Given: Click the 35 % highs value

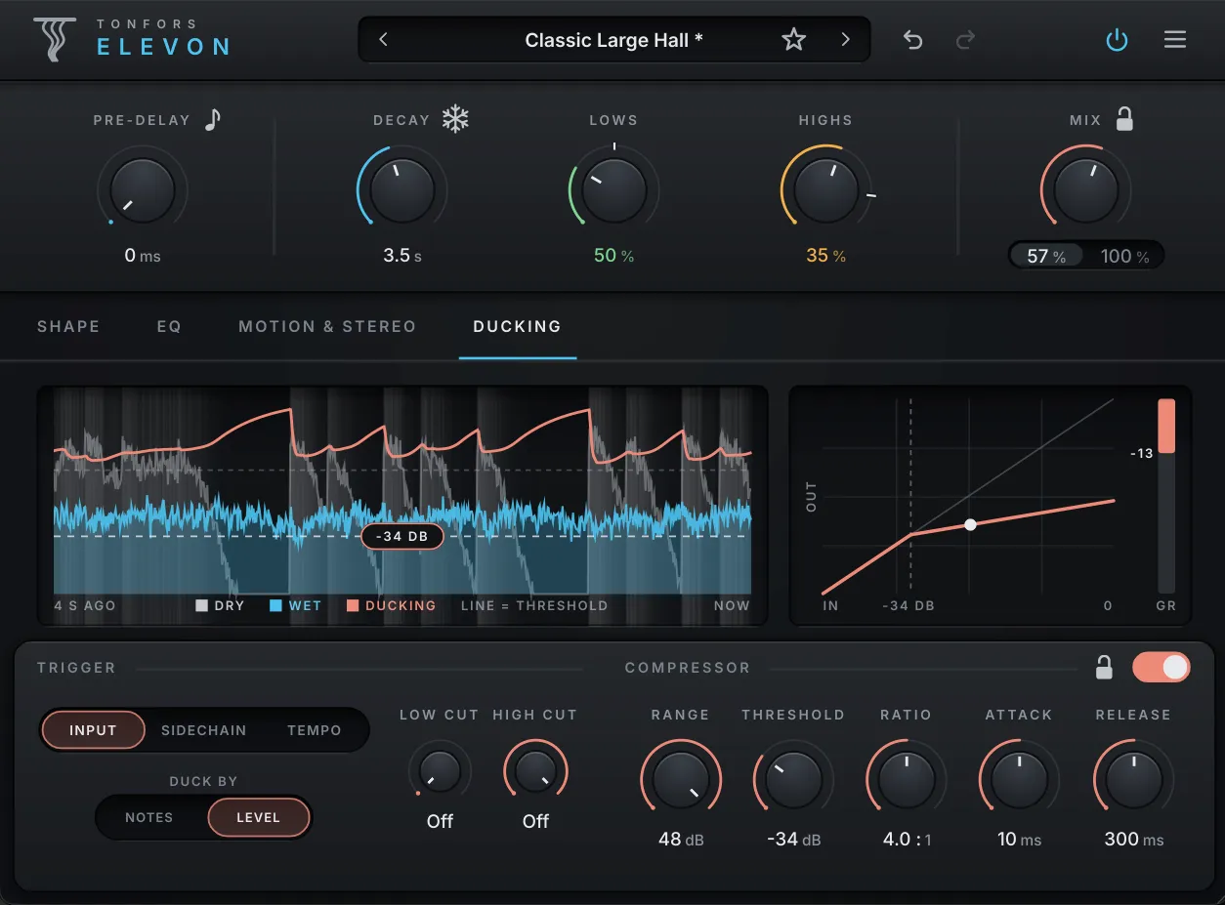Looking at the screenshot, I should (825, 256).
